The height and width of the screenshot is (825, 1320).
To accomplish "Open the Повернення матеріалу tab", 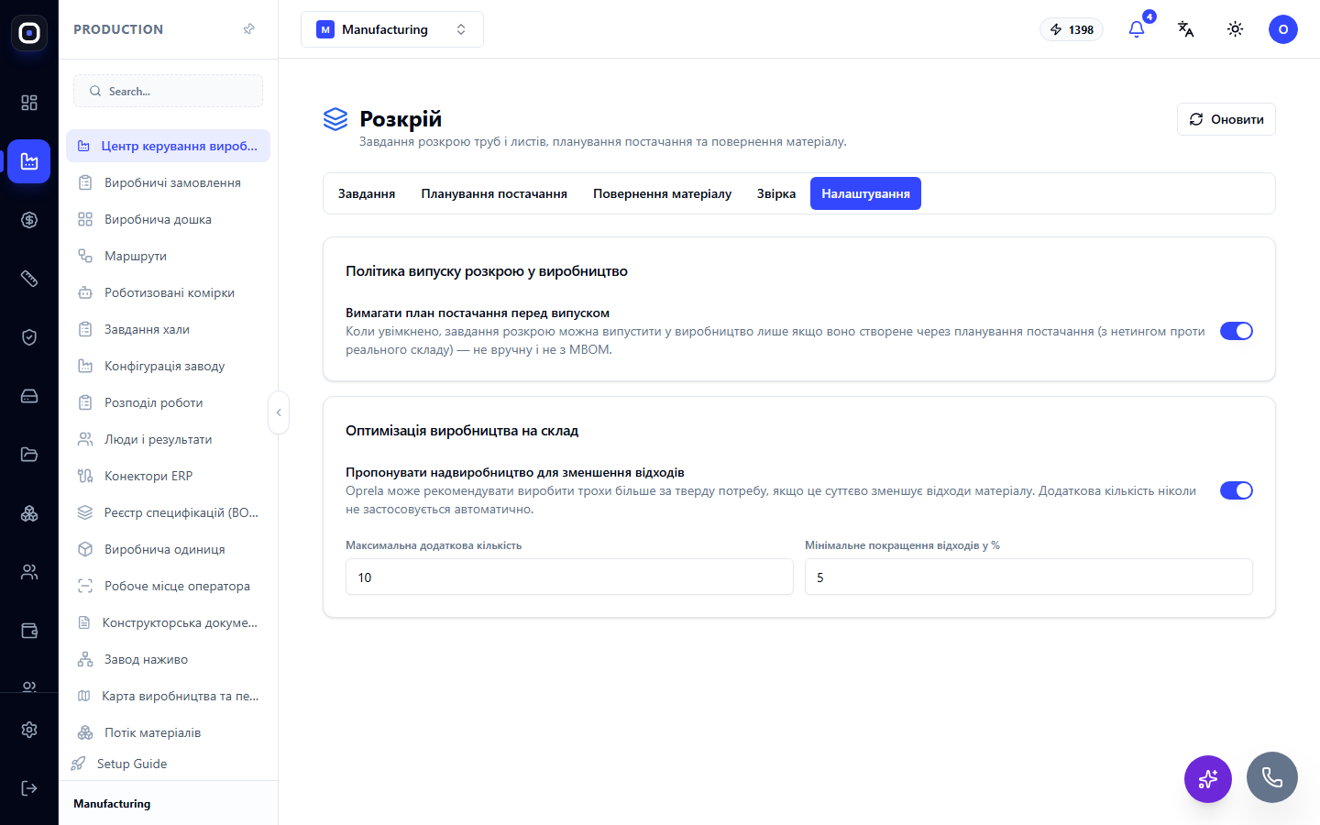I will click(662, 193).
